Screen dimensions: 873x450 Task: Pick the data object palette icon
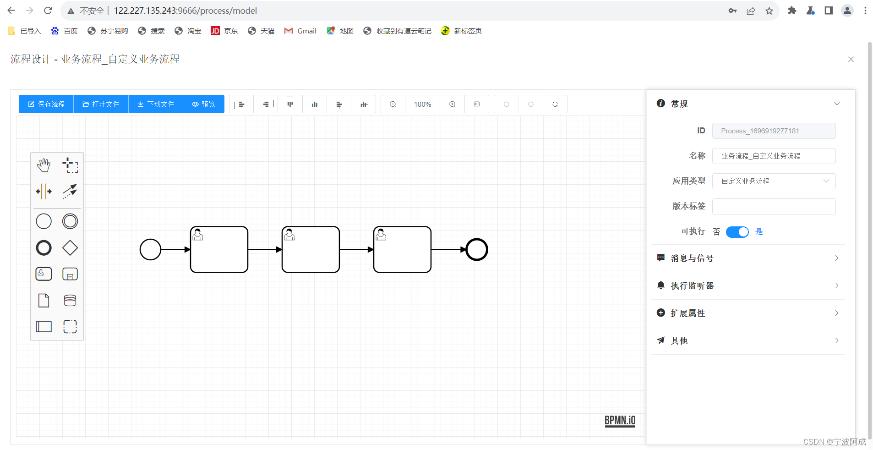pyautogui.click(x=44, y=301)
